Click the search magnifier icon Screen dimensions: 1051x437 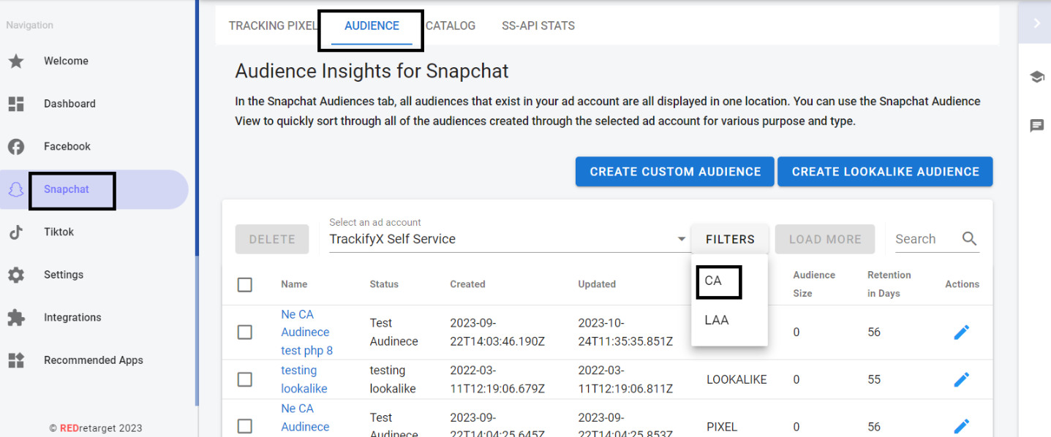tap(970, 239)
